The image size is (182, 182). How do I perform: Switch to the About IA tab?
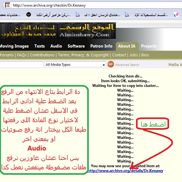(127, 46)
